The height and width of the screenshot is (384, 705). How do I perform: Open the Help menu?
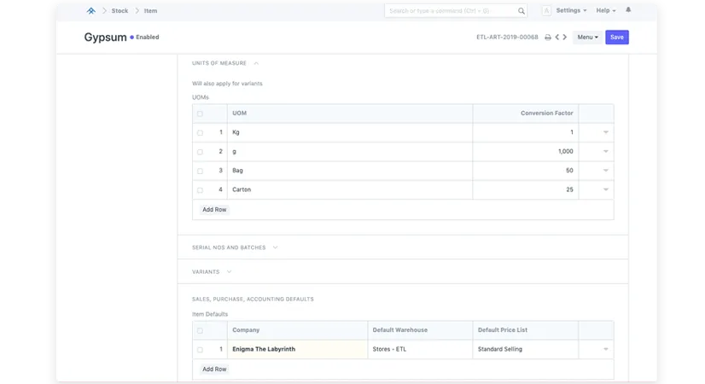[x=605, y=11]
